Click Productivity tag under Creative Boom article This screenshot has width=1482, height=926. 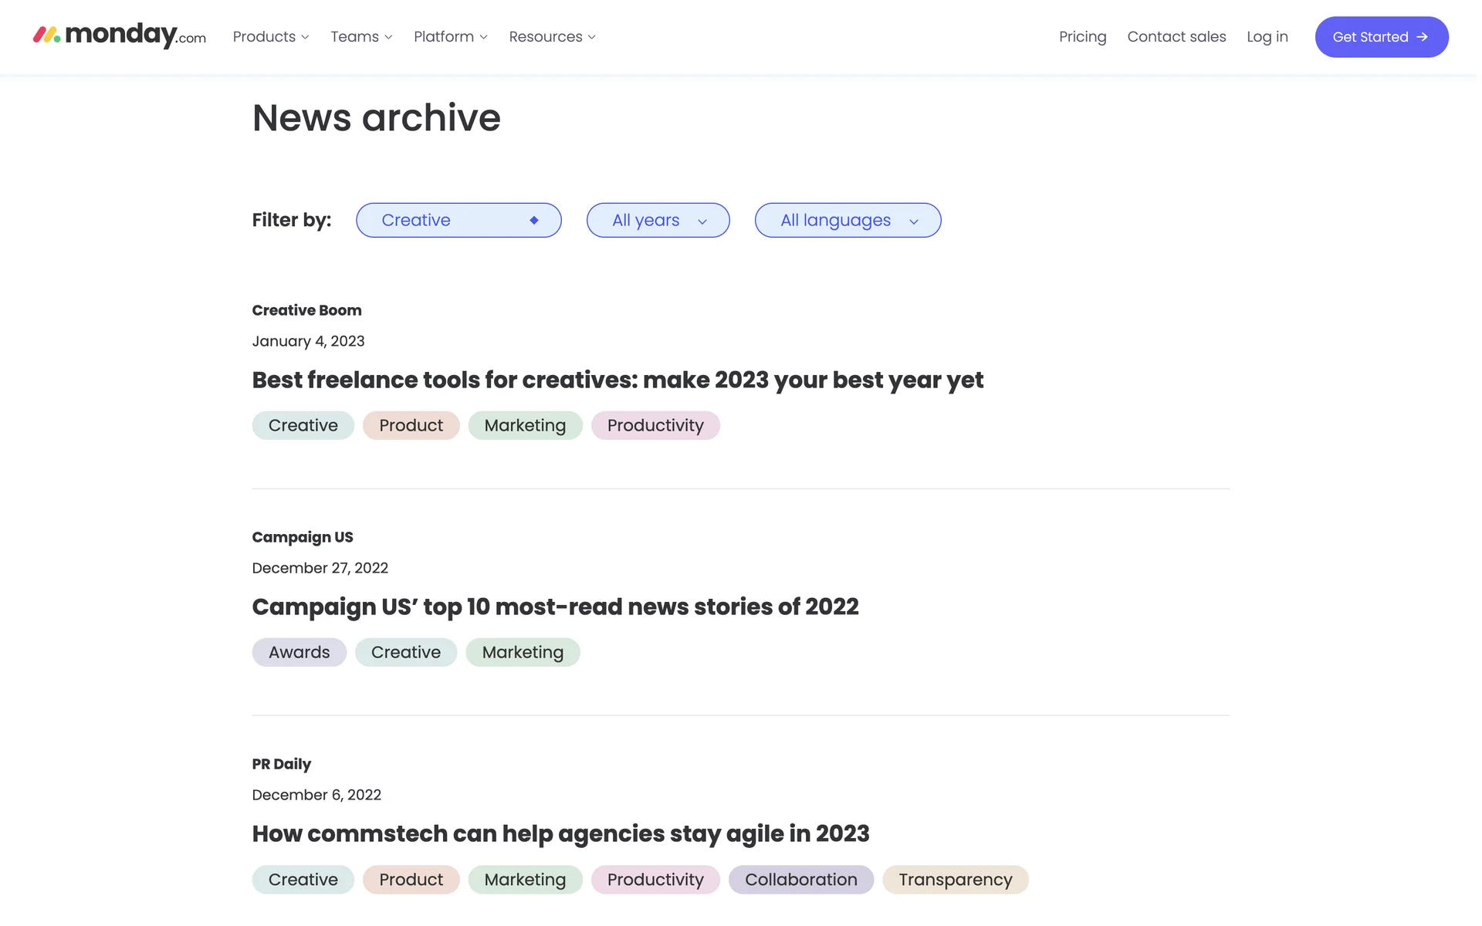click(655, 426)
